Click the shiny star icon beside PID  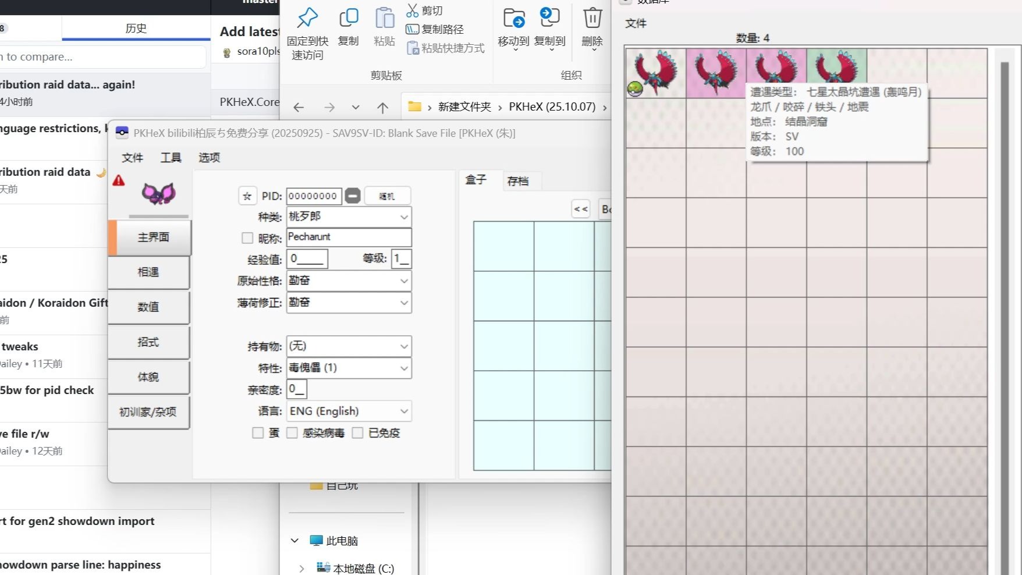(x=247, y=196)
